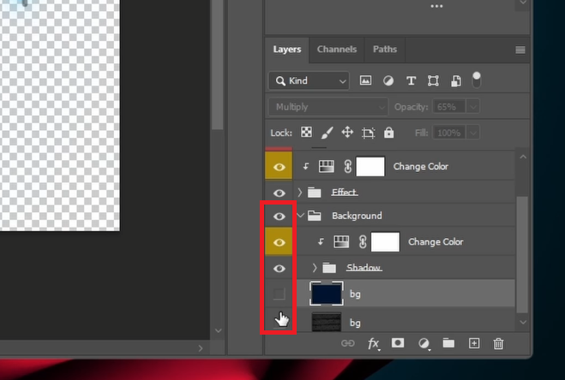Click the top Change Color layer name
The height and width of the screenshot is (380, 565).
(x=420, y=167)
